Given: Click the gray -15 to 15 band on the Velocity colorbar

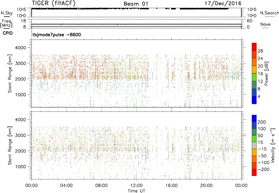Looking at the screenshot, I should coord(254,145).
